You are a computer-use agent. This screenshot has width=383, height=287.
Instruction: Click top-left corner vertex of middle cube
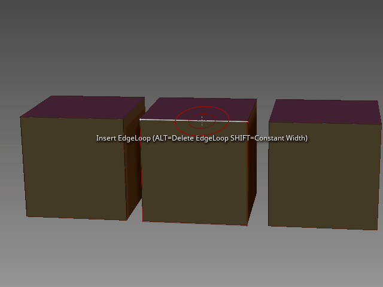[140, 120]
